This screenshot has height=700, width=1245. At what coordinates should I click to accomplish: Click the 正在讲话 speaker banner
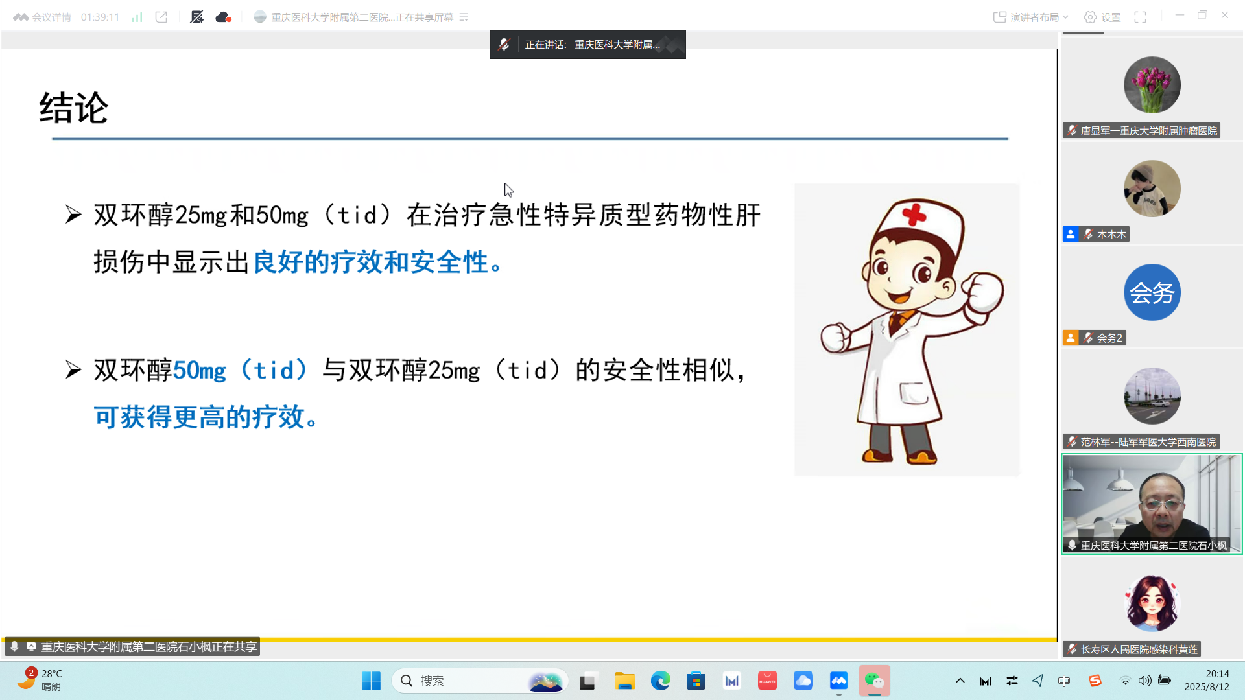tap(587, 44)
